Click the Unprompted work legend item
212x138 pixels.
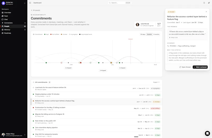click(86, 34)
